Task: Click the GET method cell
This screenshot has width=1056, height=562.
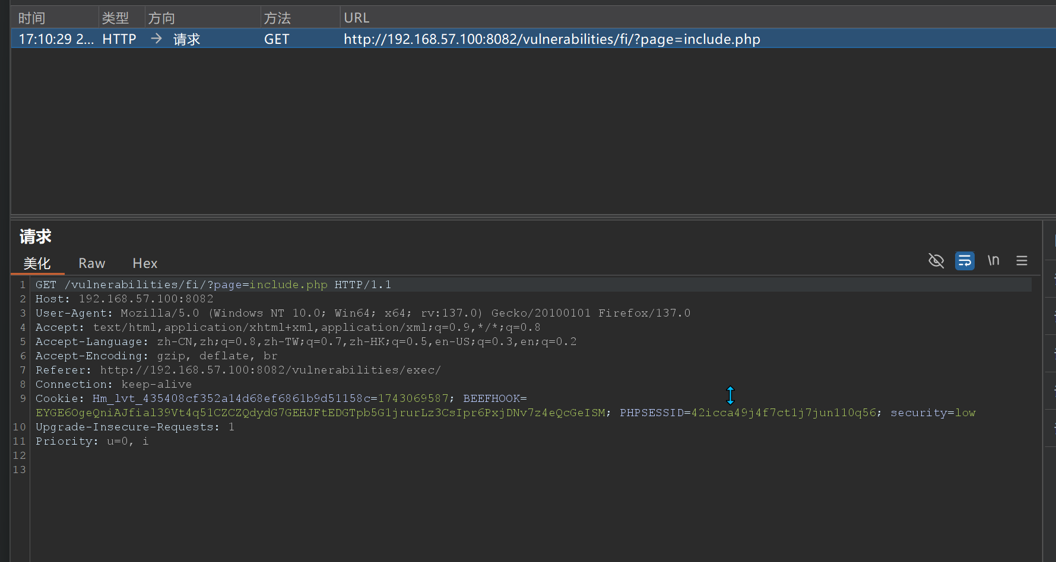Action: click(277, 39)
